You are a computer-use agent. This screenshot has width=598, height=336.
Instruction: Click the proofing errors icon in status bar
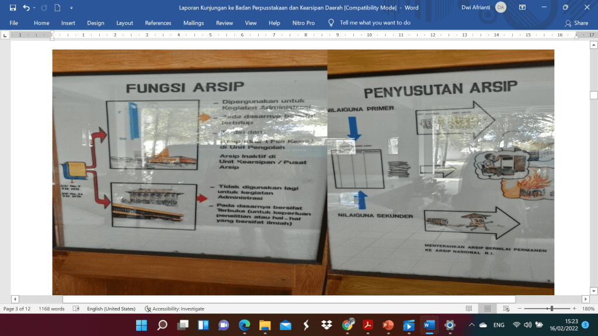point(75,309)
